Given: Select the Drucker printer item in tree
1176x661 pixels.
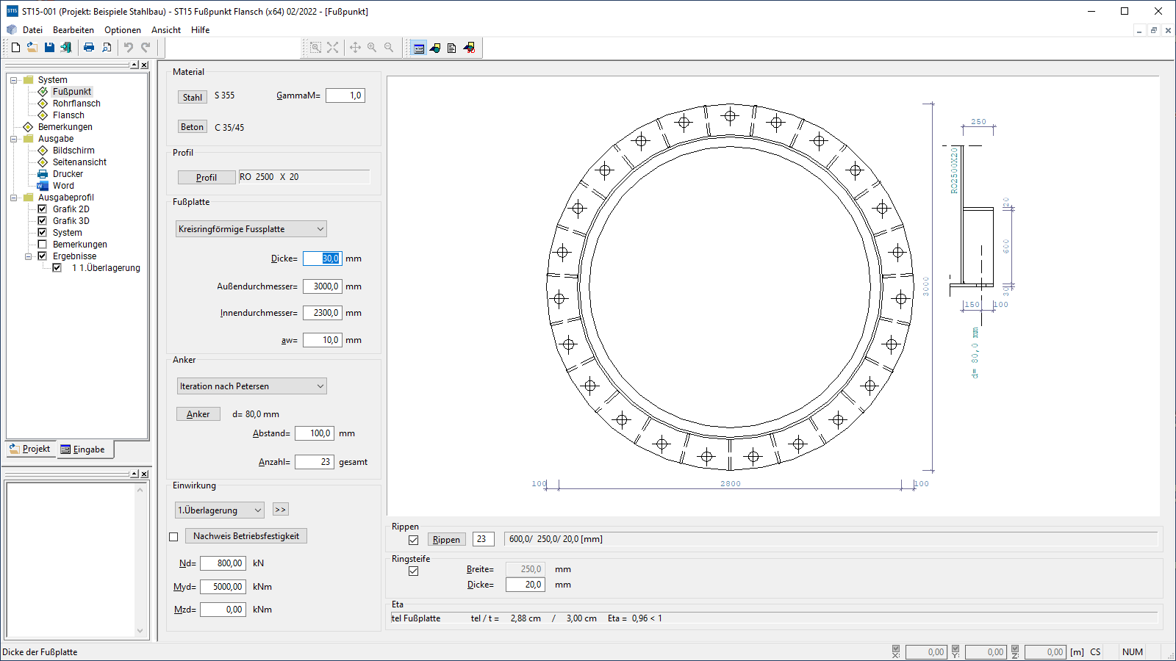Looking at the screenshot, I should point(68,174).
